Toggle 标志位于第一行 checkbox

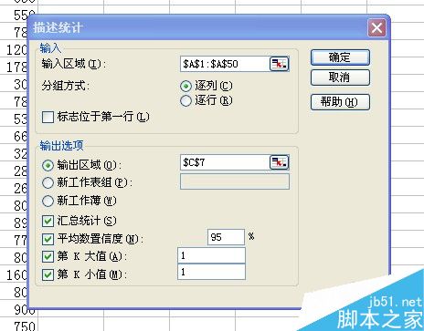point(48,117)
